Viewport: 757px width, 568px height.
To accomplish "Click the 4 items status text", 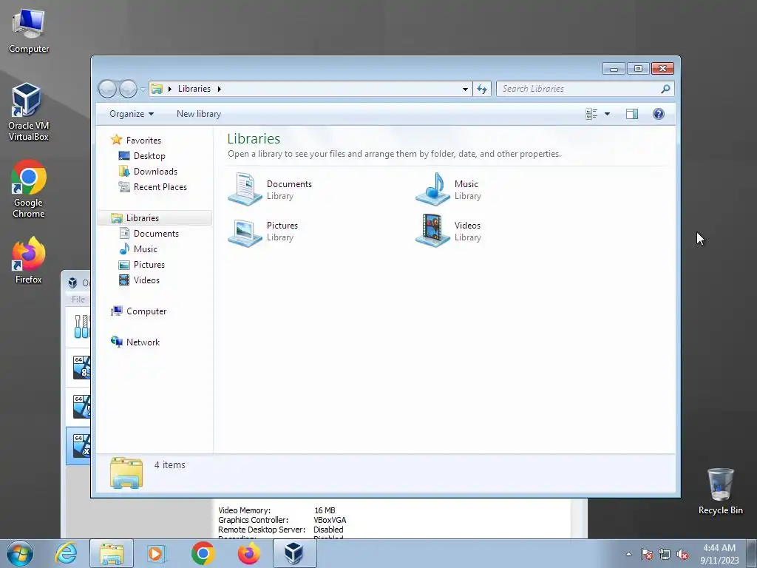I will [169, 464].
